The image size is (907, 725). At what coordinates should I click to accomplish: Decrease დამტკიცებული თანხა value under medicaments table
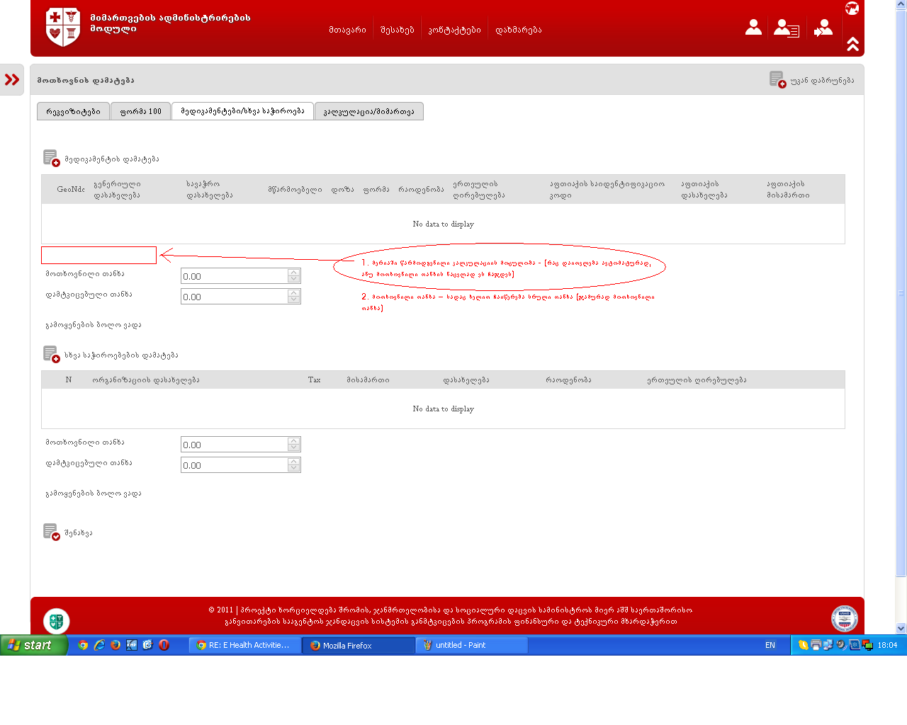pos(294,300)
